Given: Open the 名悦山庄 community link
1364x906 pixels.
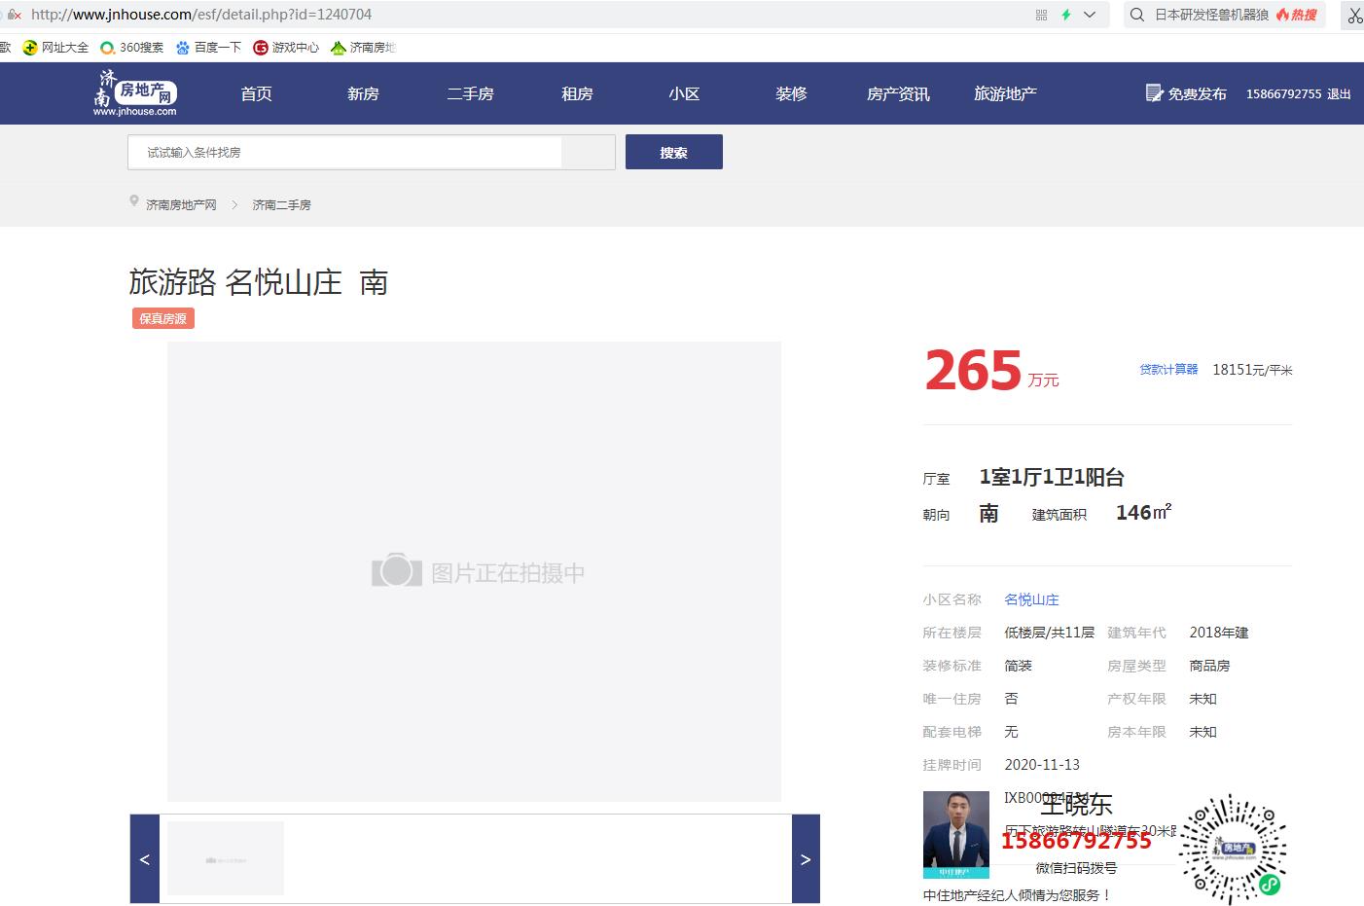Looking at the screenshot, I should pyautogui.click(x=1031, y=599).
